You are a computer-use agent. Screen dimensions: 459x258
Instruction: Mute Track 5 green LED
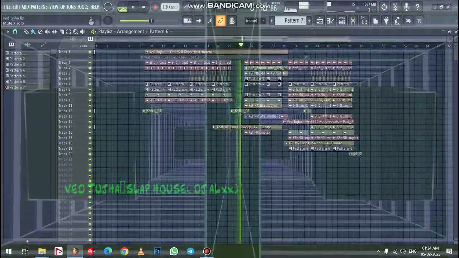point(90,73)
